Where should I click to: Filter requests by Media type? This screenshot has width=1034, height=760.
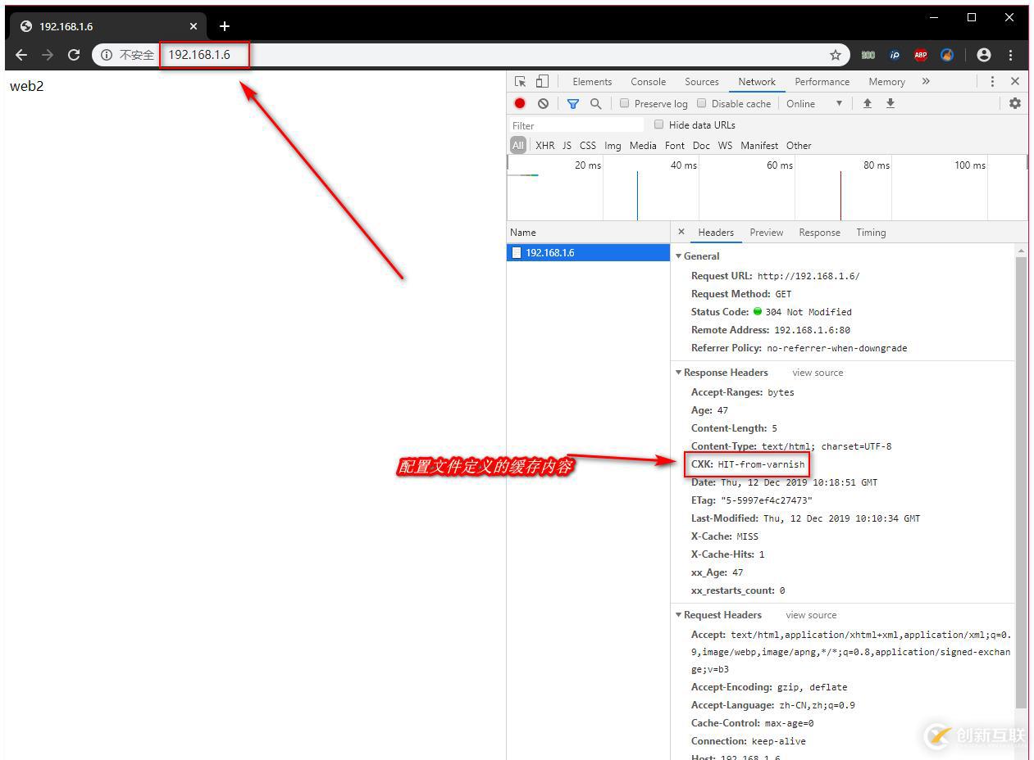(643, 145)
